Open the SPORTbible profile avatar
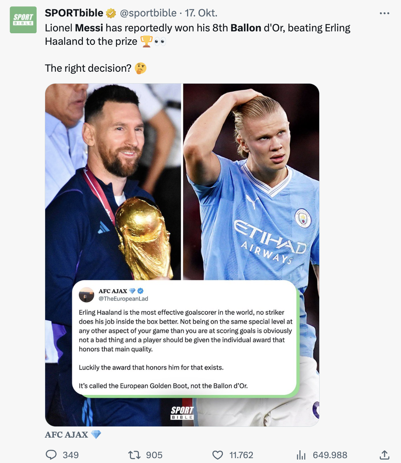 click(x=23, y=20)
